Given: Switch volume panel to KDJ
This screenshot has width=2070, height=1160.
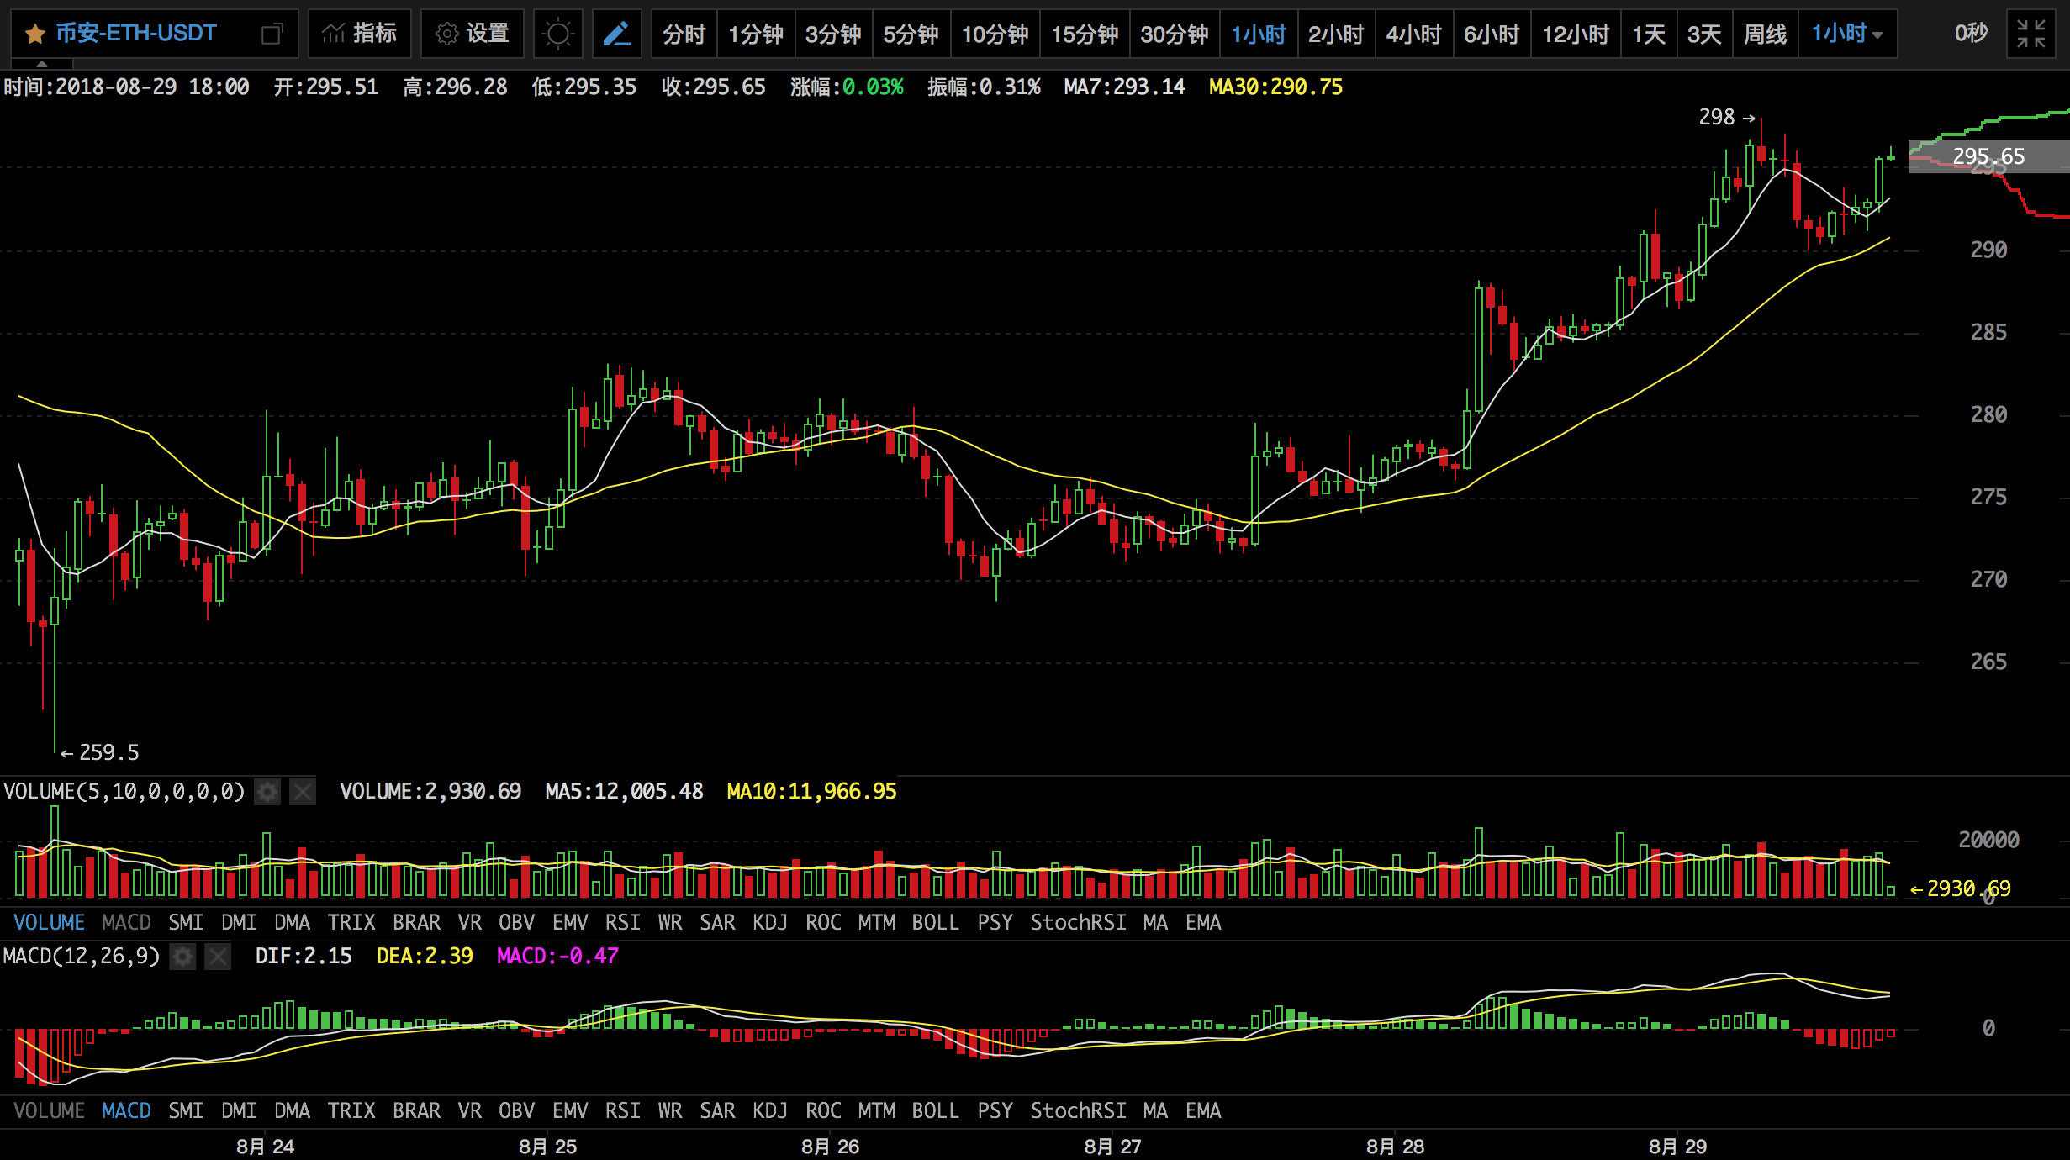Looking at the screenshot, I should (770, 922).
